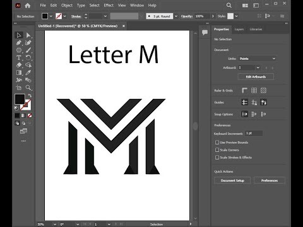Screen dimensions: 303x227
Task: Enable Scale Corners checkbox
Action: (217, 150)
